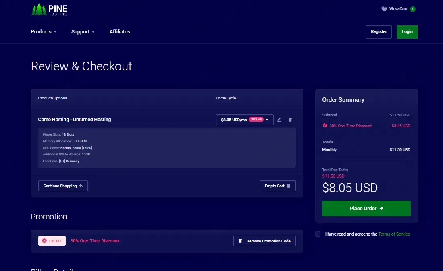Expand the Support menu
The width and height of the screenshot is (443, 271).
tap(83, 32)
